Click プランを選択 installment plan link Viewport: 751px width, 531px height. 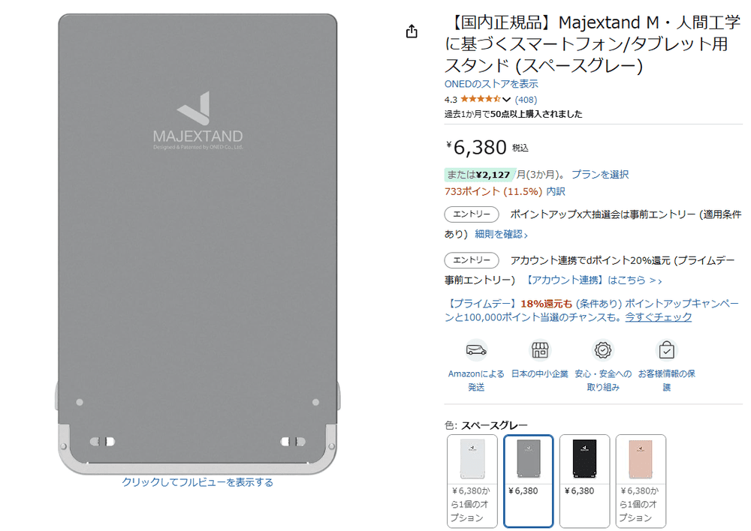600,174
